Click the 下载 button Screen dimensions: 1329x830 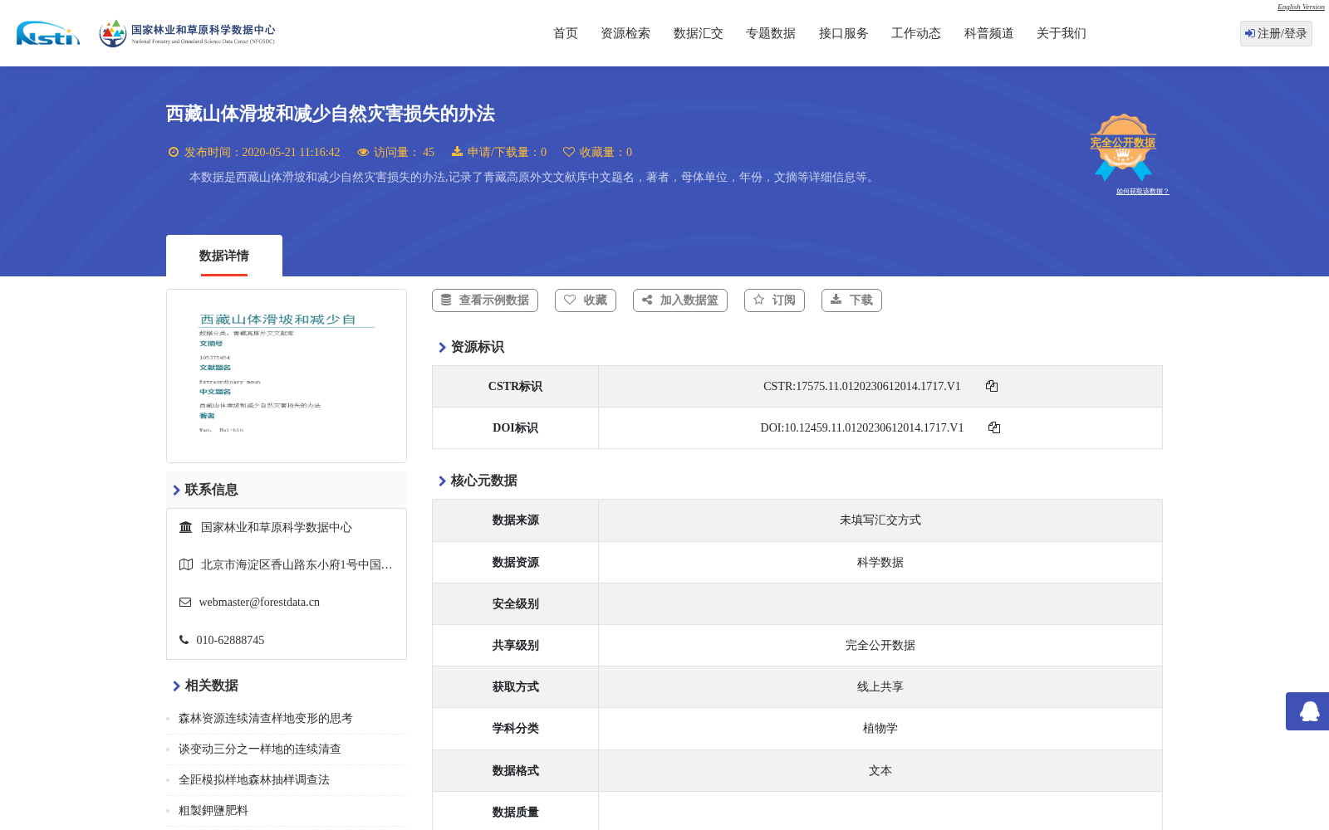(x=851, y=300)
